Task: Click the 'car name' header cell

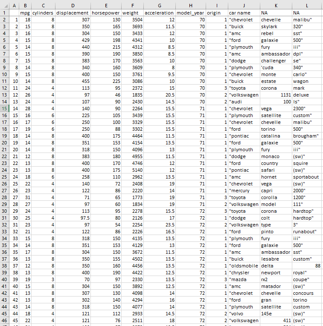Action: 244,13
